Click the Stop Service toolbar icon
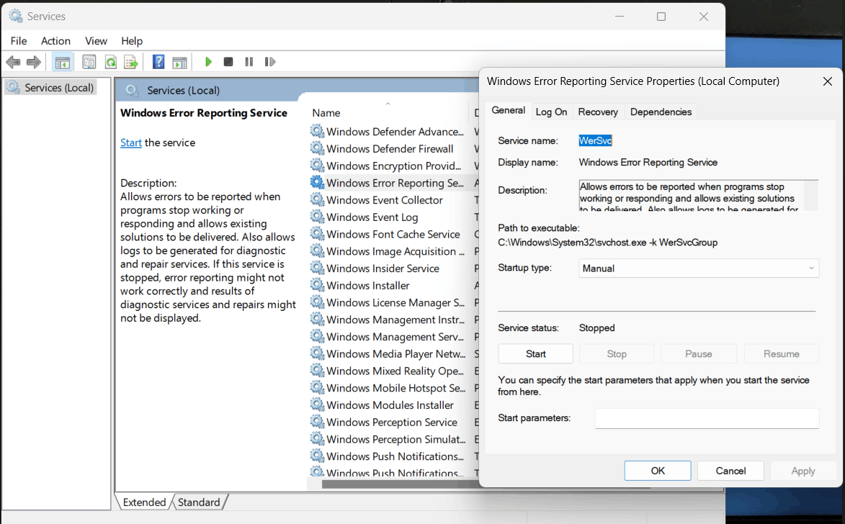 pos(228,62)
